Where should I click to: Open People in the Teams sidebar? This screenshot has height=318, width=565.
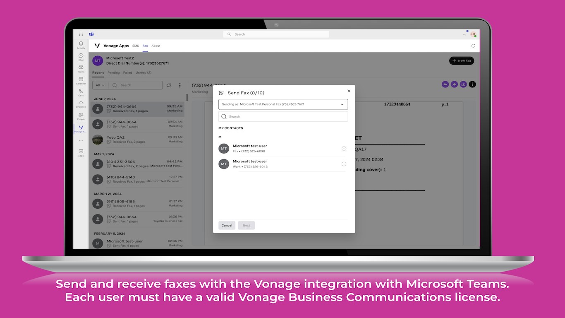coord(81,116)
